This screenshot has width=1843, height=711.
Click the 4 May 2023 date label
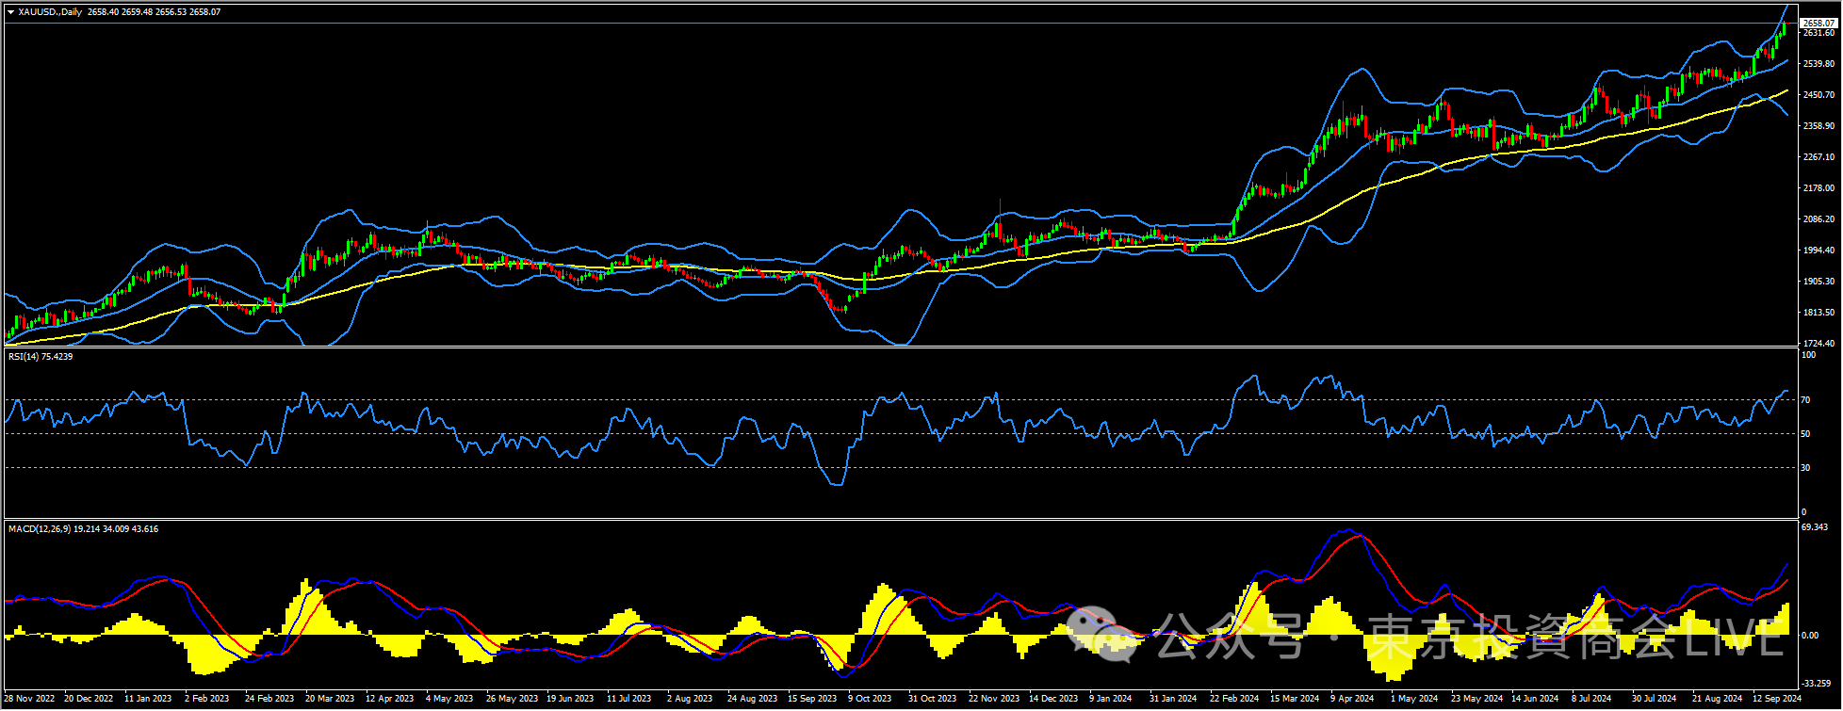tap(449, 699)
